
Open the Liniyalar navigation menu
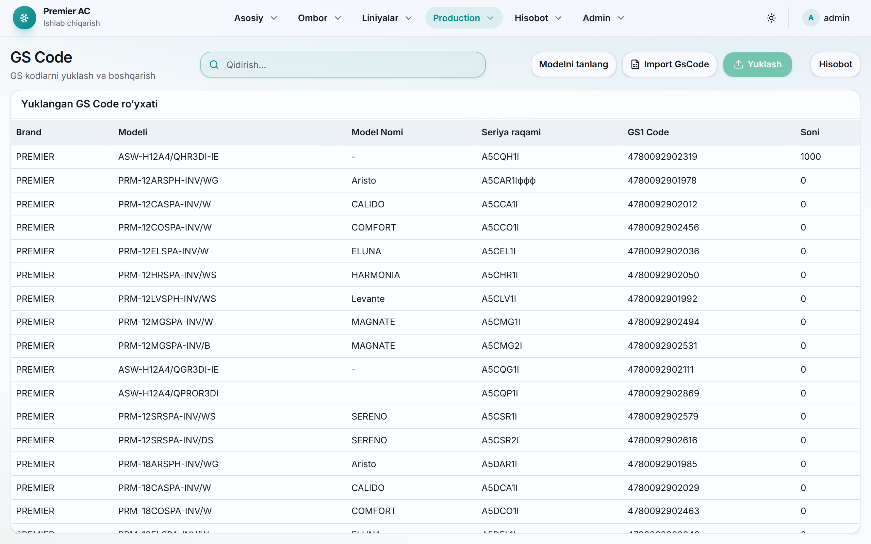(x=387, y=18)
